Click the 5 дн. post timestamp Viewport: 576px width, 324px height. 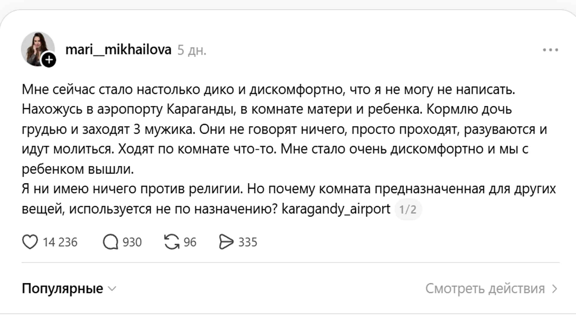[192, 50]
